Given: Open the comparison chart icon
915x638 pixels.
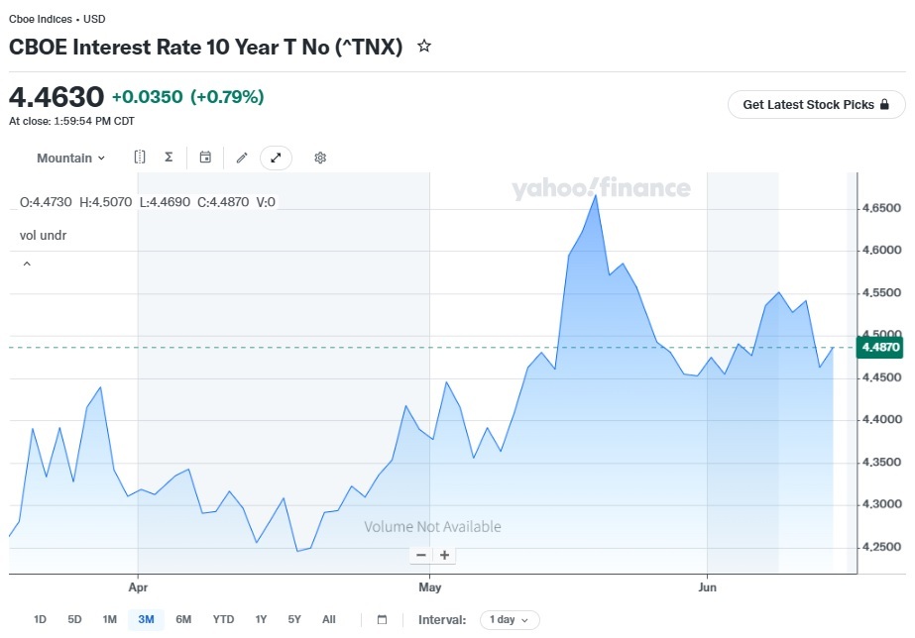Looking at the screenshot, I should [140, 157].
